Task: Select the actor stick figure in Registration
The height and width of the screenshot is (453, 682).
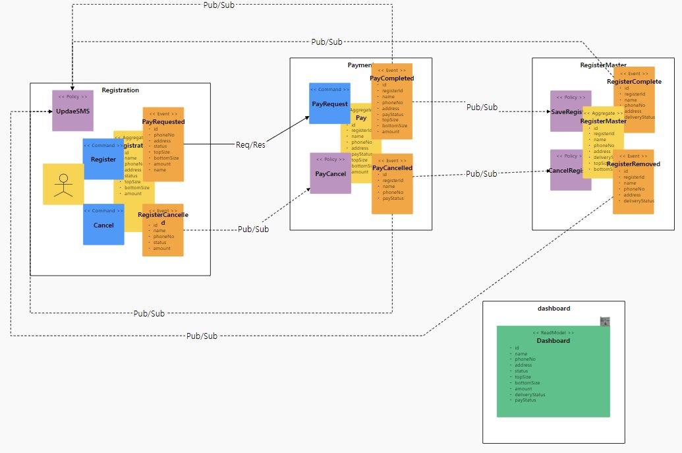Action: (63, 183)
